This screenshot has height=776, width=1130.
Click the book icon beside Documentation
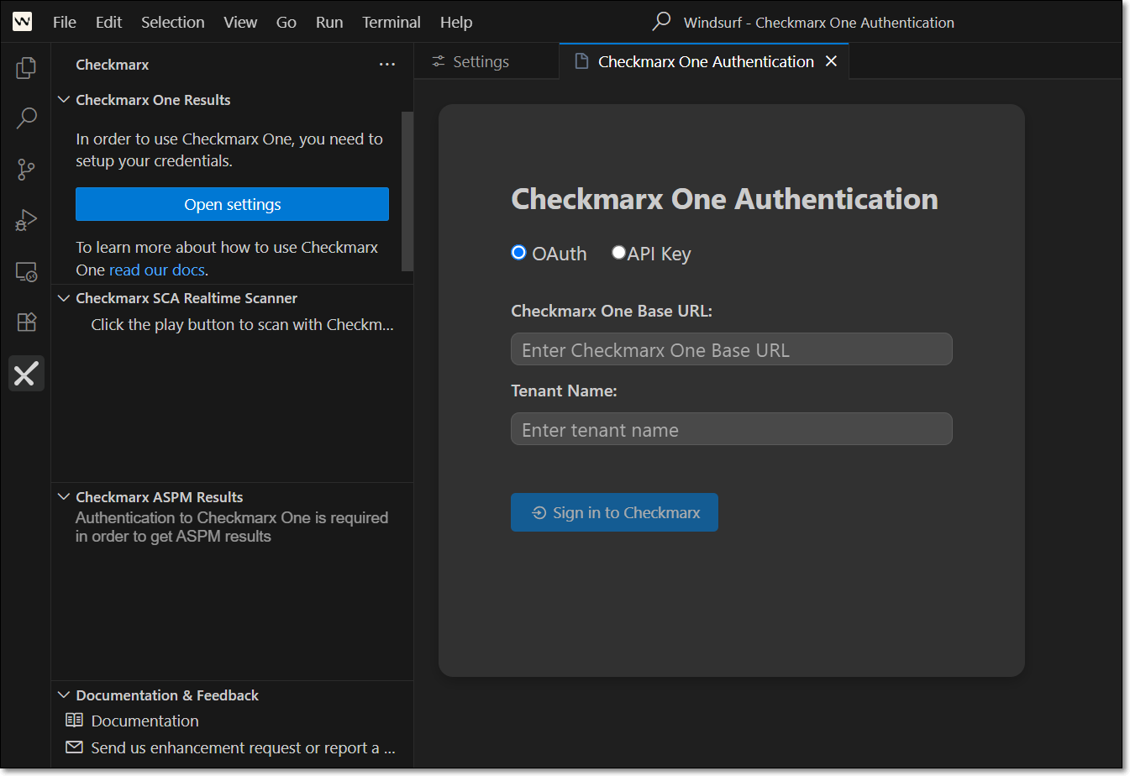pyautogui.click(x=74, y=720)
